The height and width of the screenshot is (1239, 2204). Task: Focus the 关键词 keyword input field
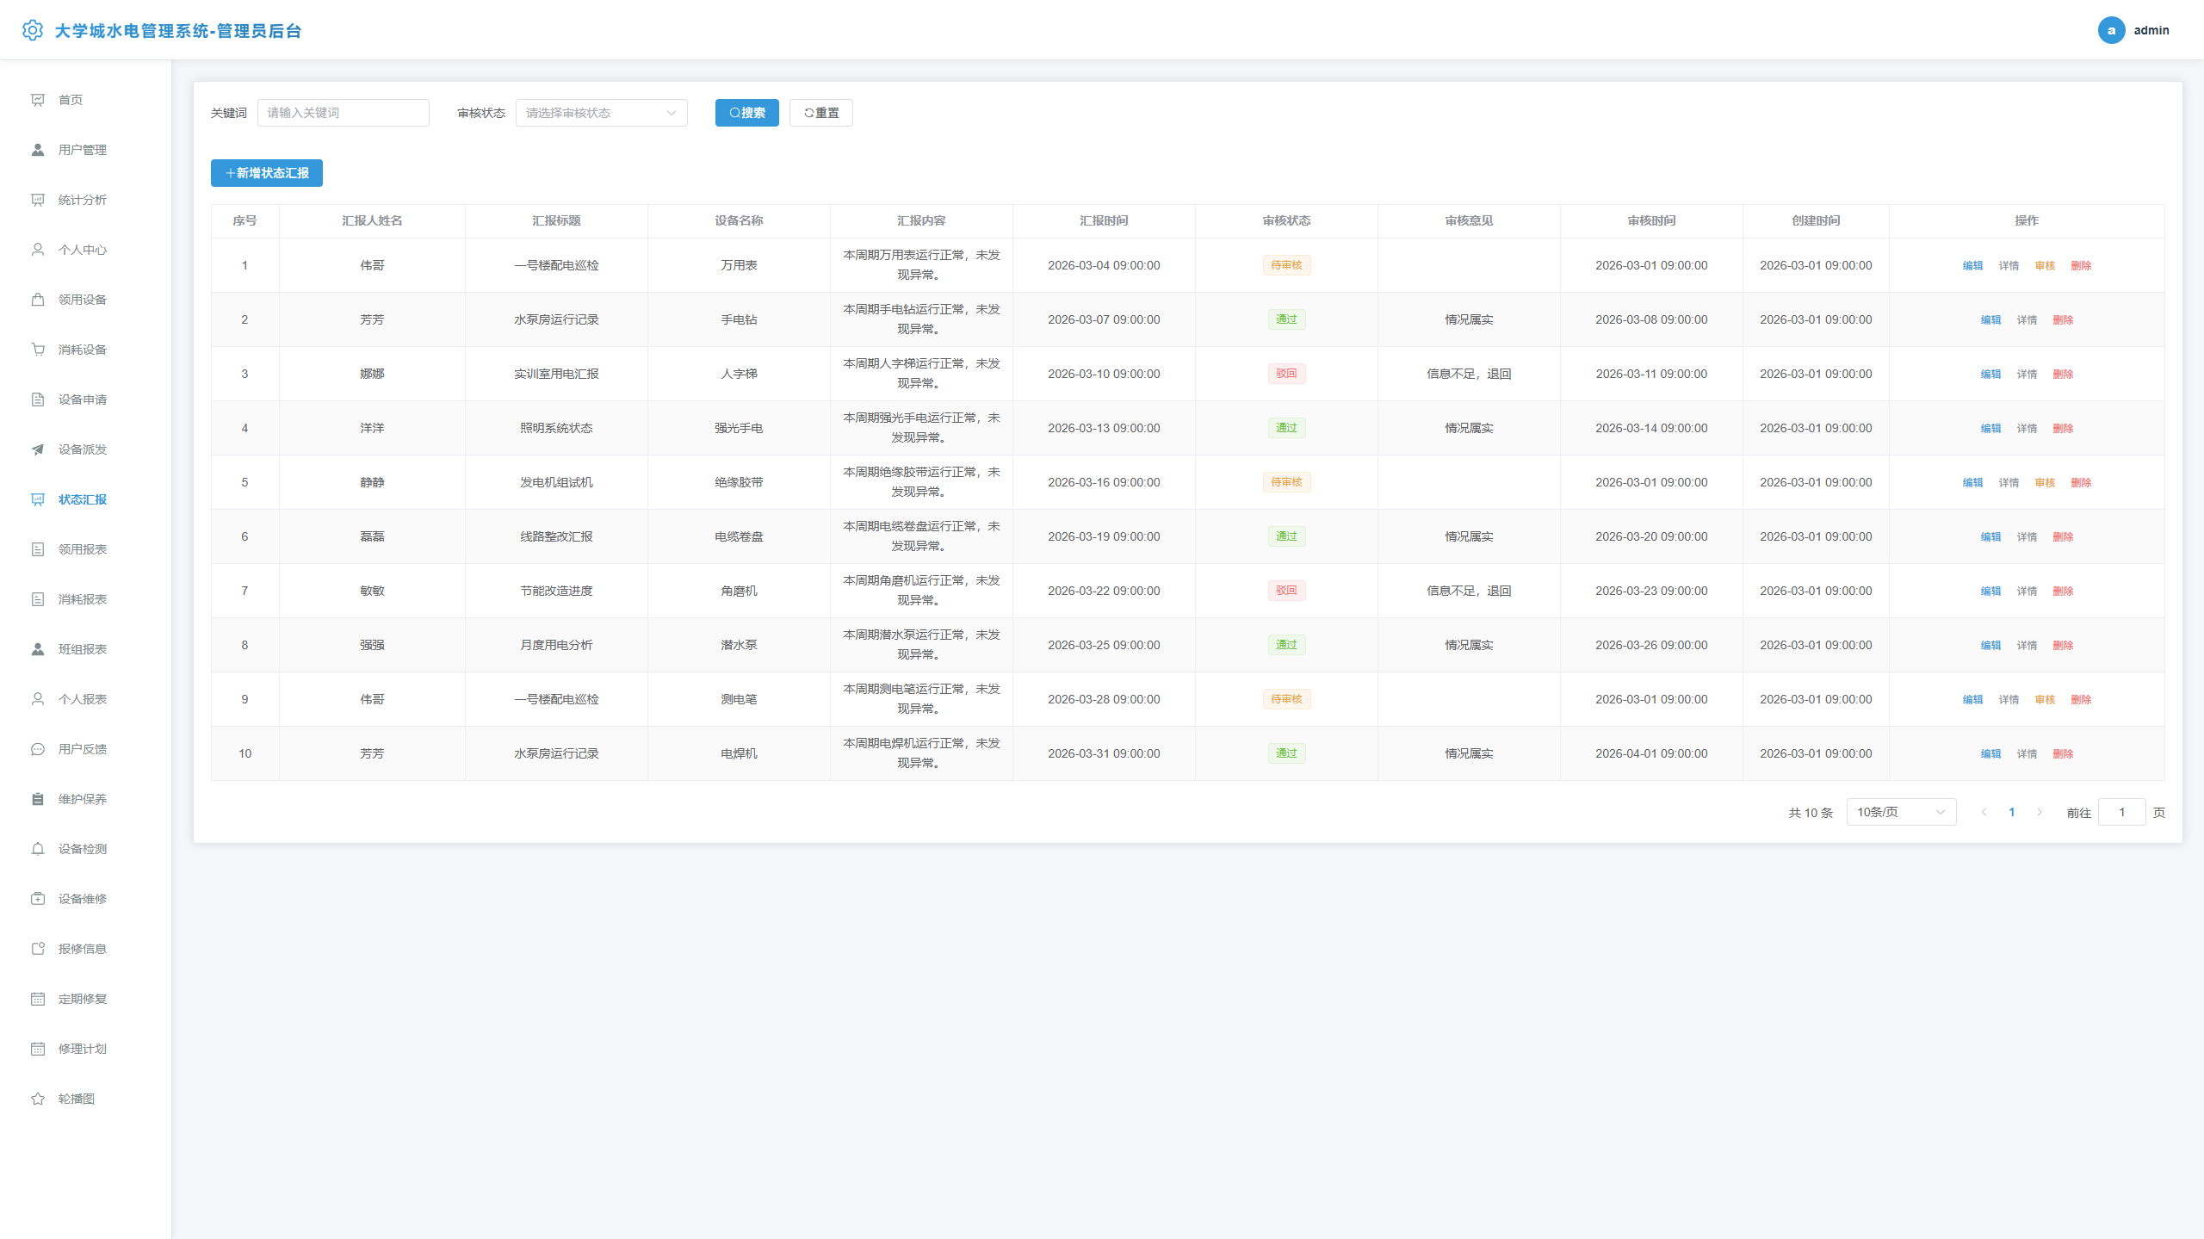click(x=343, y=113)
